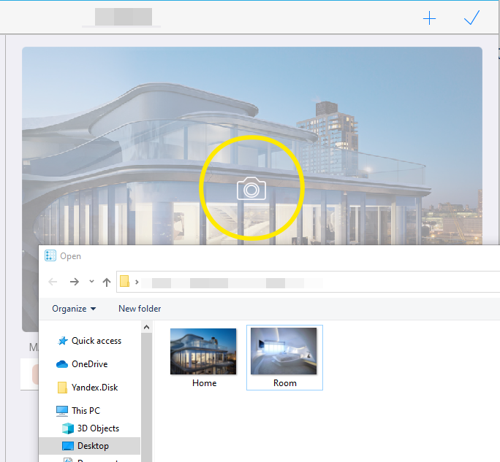Viewport: 500px width, 462px height.
Task: Click the plus icon in top bar
Action: [429, 18]
